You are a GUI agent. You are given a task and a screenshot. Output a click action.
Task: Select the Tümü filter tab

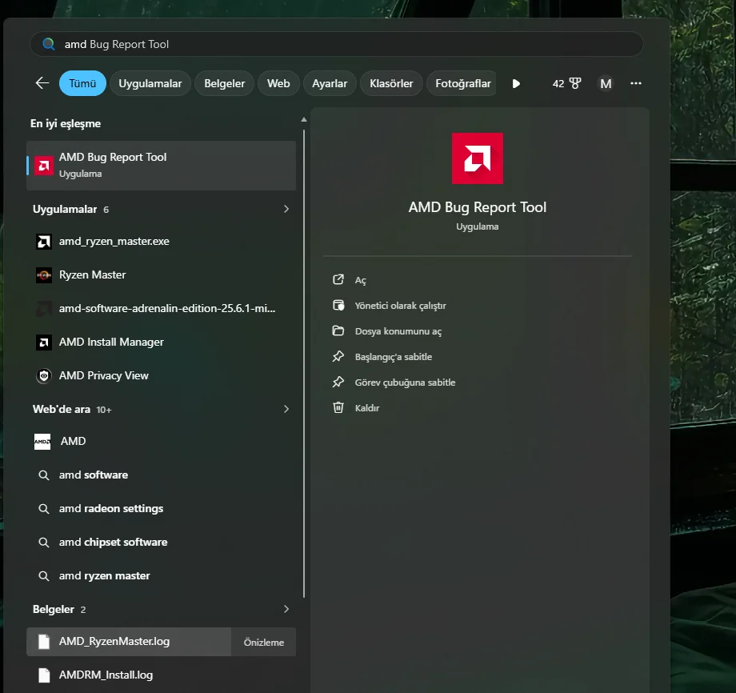click(82, 83)
